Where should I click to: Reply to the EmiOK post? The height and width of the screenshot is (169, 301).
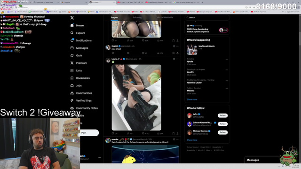tap(113, 53)
